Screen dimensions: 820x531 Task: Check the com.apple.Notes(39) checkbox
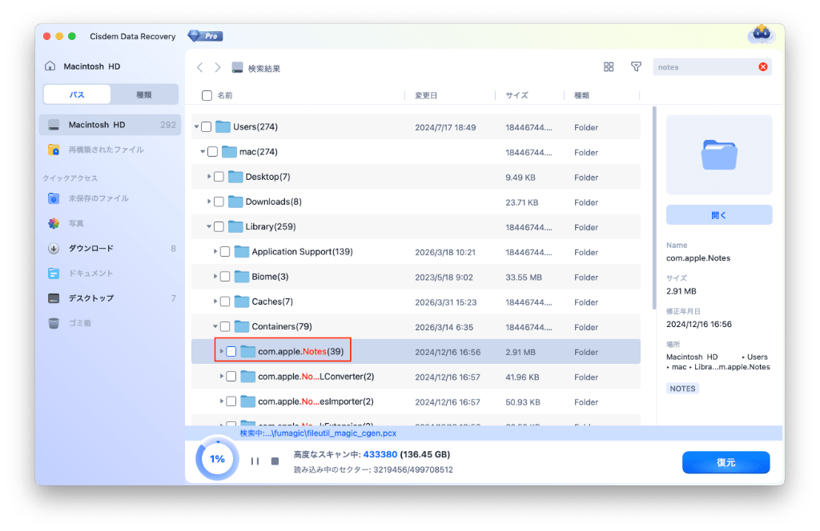click(231, 352)
